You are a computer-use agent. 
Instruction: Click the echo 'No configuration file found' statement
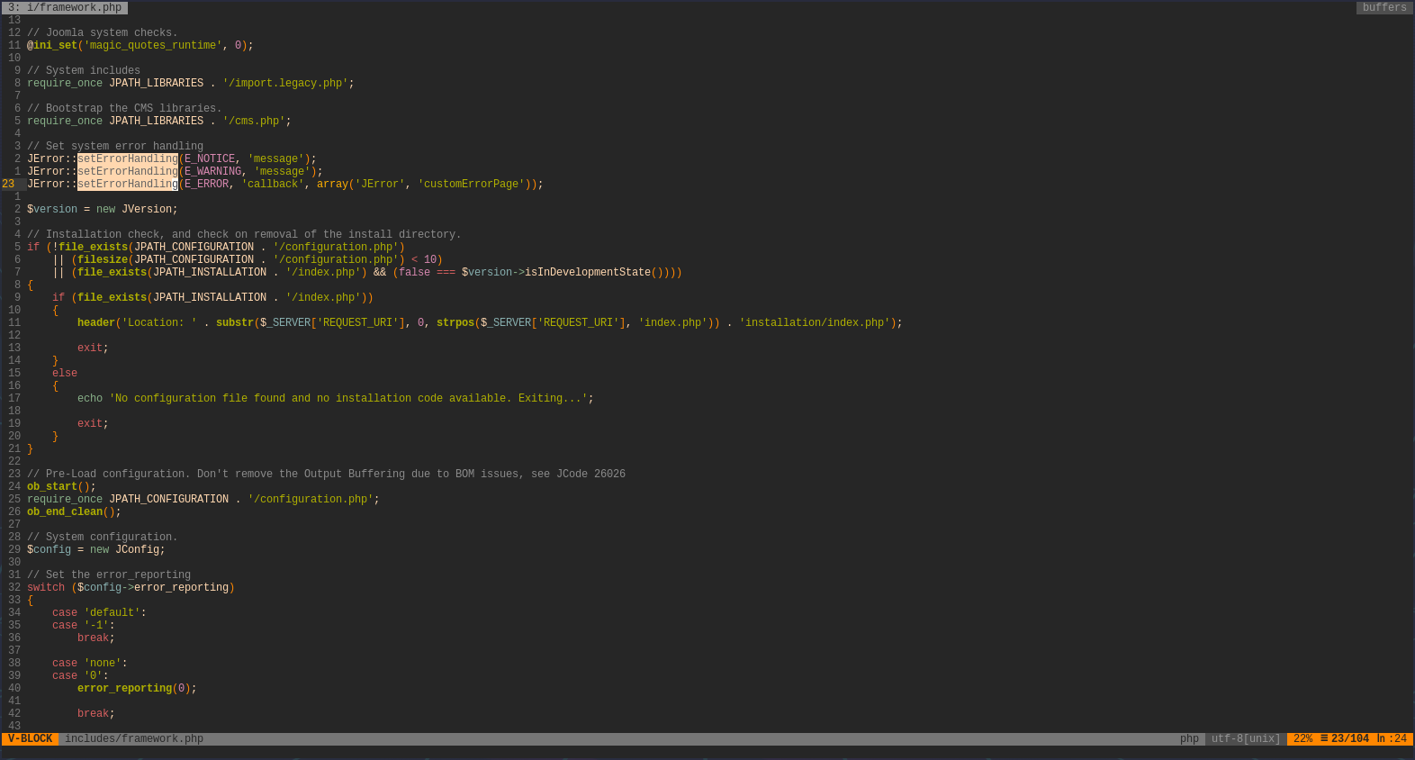coord(335,398)
